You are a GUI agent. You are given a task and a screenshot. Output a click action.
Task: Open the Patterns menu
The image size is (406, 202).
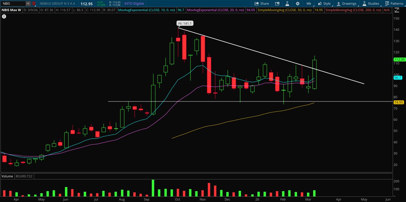click(x=394, y=4)
